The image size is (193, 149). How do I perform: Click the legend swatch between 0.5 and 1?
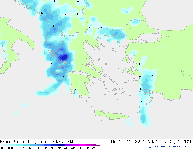click(12, 145)
